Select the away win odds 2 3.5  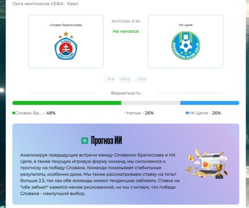click(x=141, y=79)
